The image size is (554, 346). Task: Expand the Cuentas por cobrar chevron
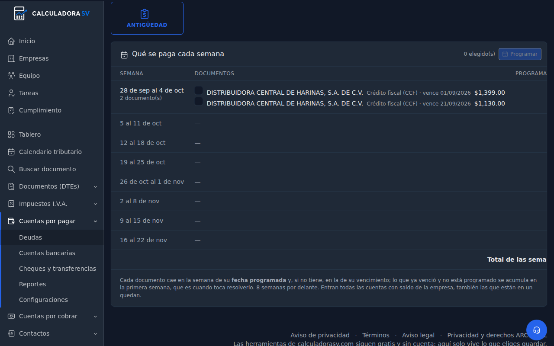(x=95, y=316)
